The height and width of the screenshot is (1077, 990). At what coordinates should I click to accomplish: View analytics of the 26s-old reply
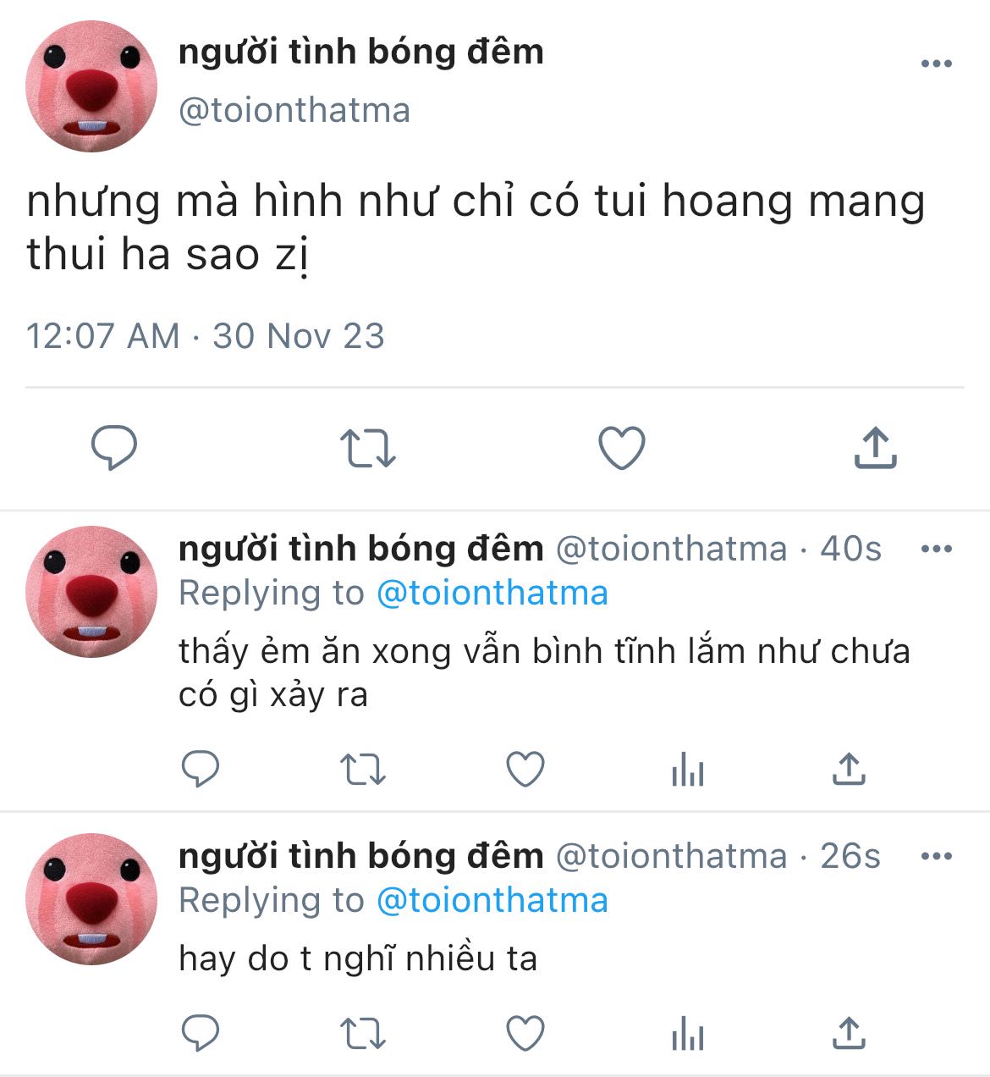coord(687,1034)
